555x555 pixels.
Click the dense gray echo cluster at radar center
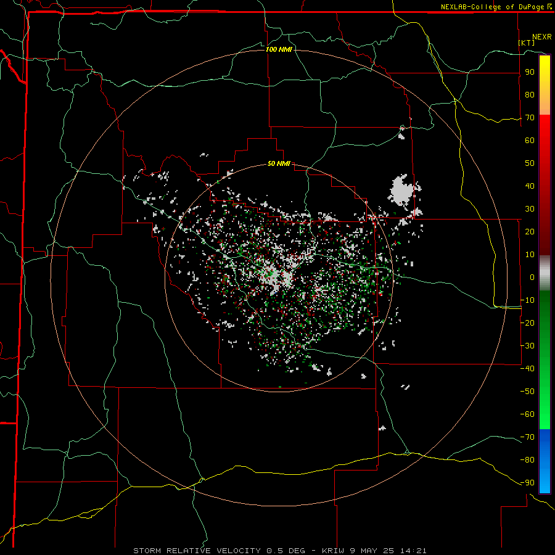277,275
